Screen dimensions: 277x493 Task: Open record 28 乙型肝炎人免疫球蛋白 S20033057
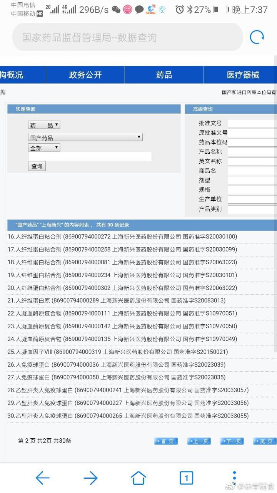pos(128,390)
